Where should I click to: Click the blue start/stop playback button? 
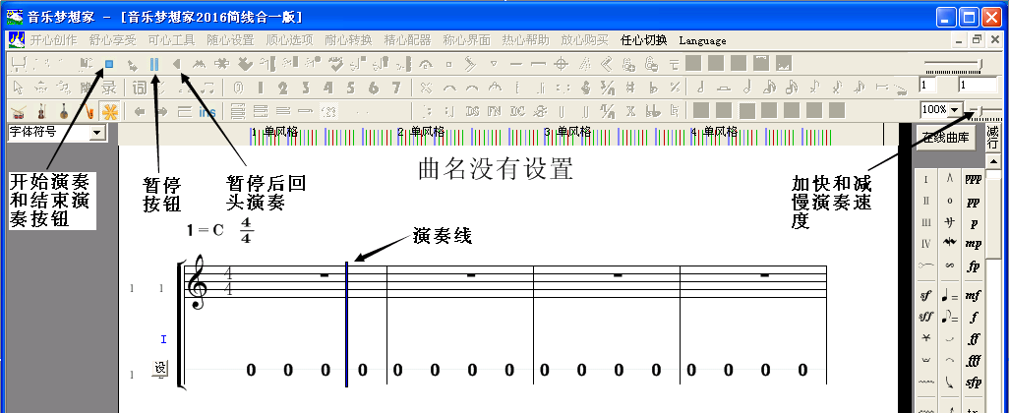[109, 64]
